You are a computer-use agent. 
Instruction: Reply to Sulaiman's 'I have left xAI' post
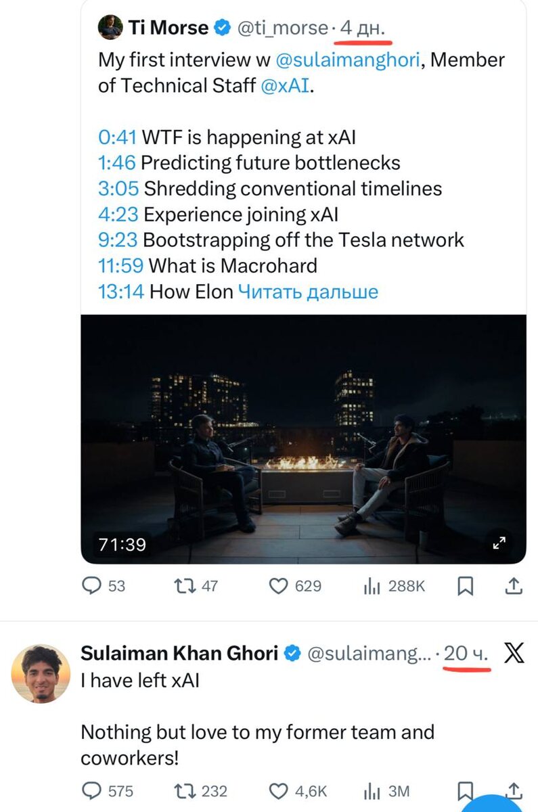point(91,790)
